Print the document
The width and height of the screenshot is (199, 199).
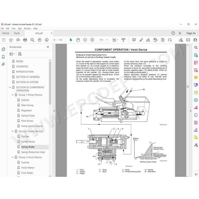point(25,40)
